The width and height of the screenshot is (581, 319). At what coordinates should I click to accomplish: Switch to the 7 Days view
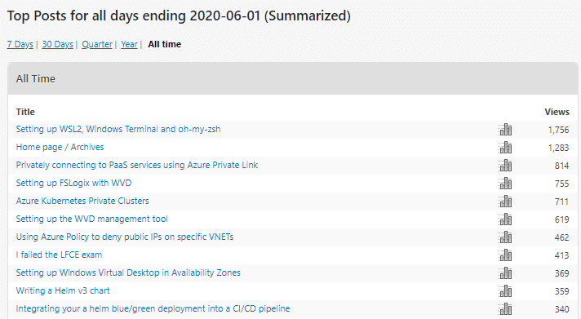[20, 44]
